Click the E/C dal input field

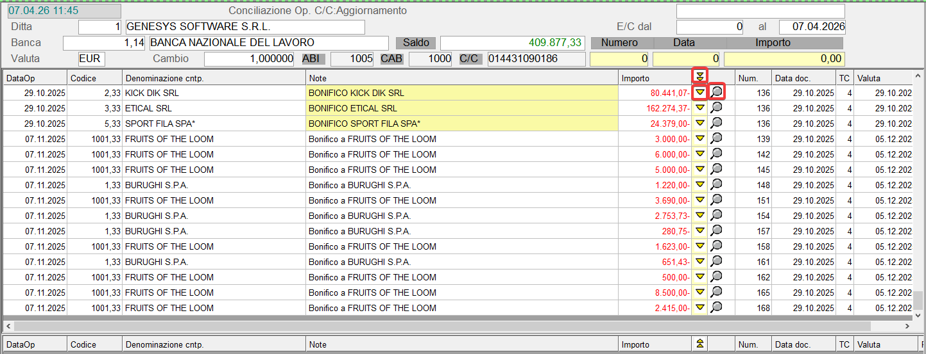click(709, 27)
